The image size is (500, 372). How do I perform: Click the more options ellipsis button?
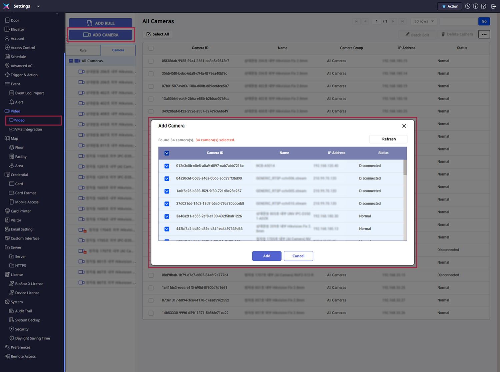coord(484,34)
